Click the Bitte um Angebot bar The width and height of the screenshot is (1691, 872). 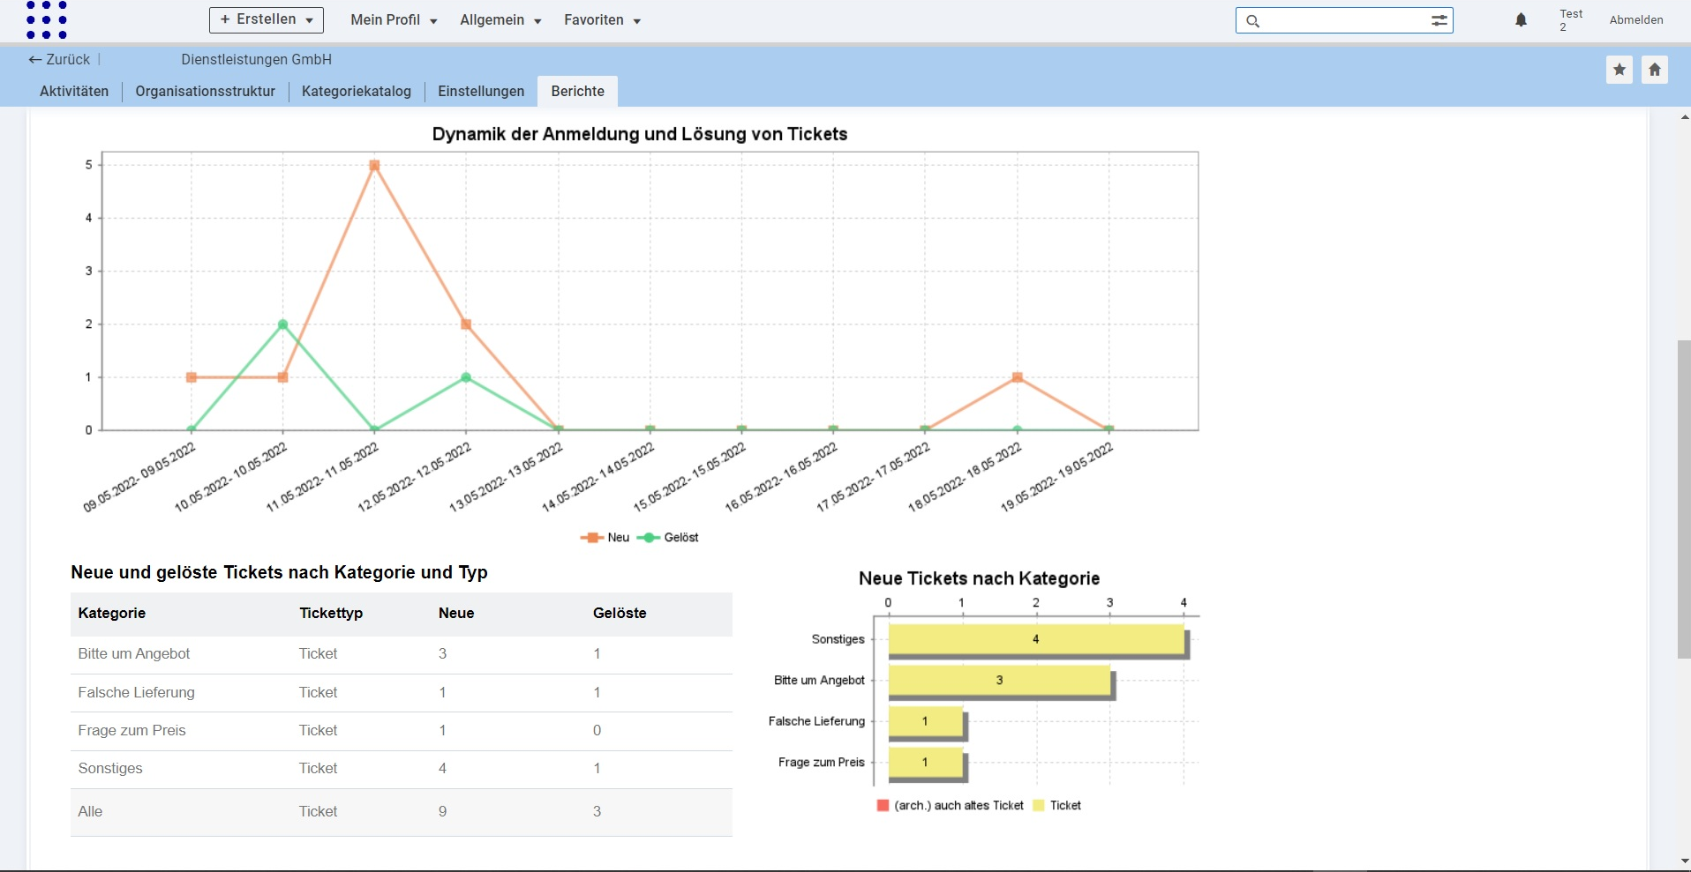pyautogui.click(x=999, y=680)
